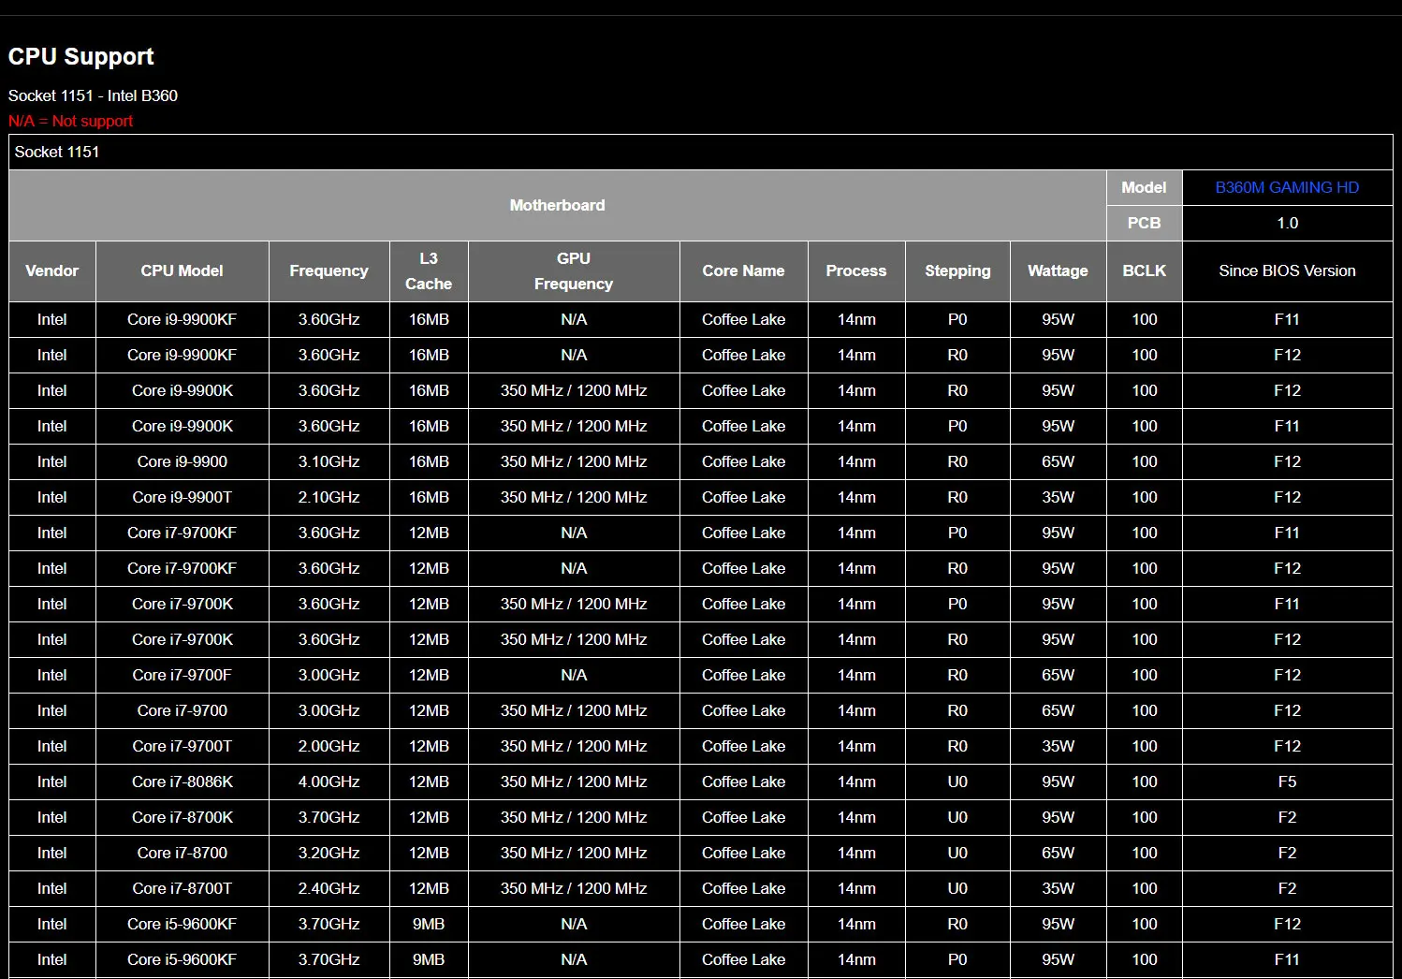Click the "GPU Frequency" column header
This screenshot has height=979, width=1402.
point(574,270)
